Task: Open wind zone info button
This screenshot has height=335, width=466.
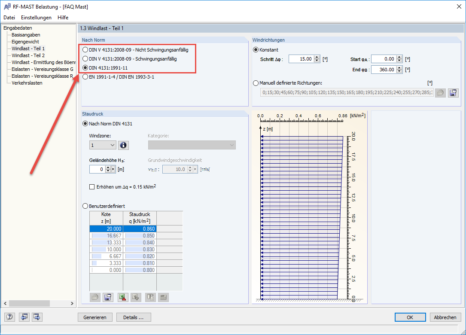Action: click(x=123, y=145)
